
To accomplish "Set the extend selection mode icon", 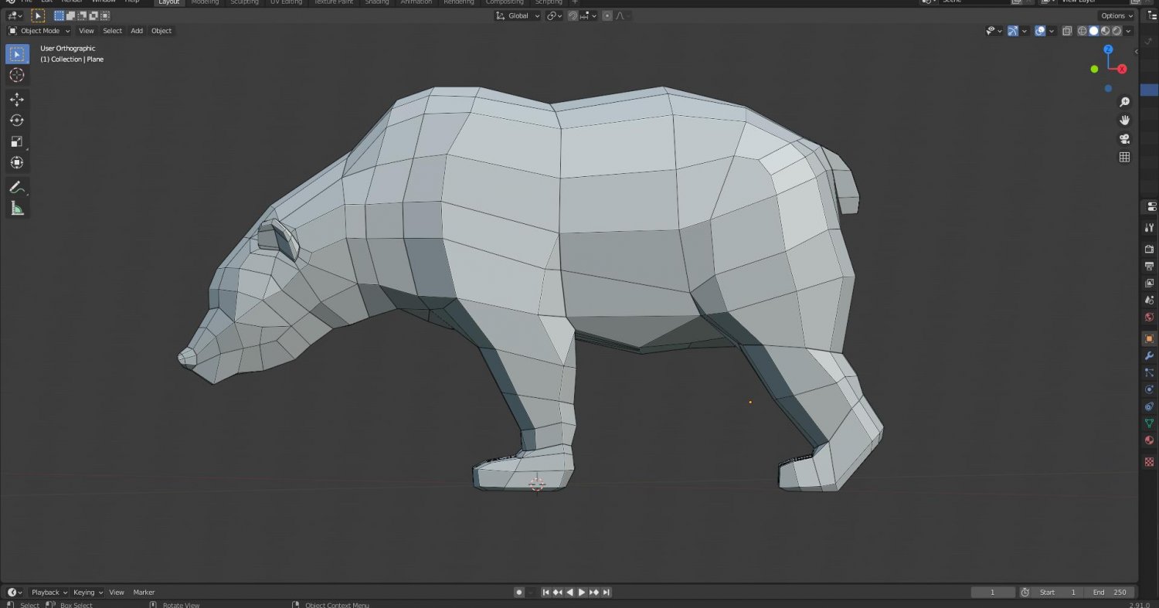I will 70,15.
